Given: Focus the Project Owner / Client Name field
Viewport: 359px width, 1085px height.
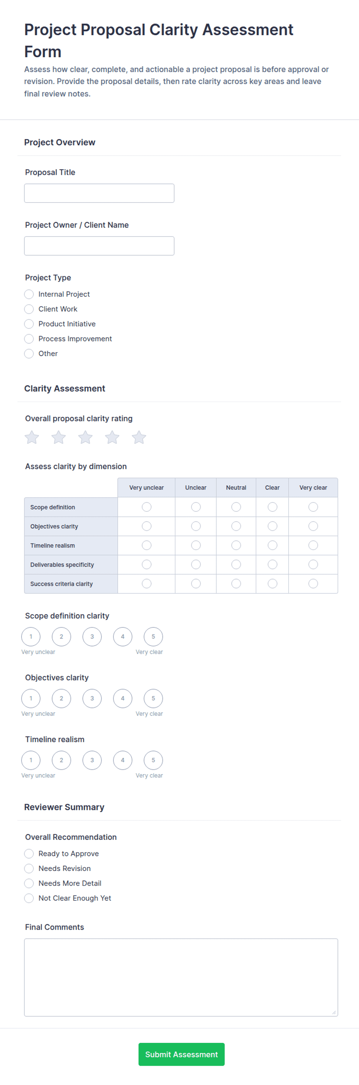Looking at the screenshot, I should pos(99,246).
